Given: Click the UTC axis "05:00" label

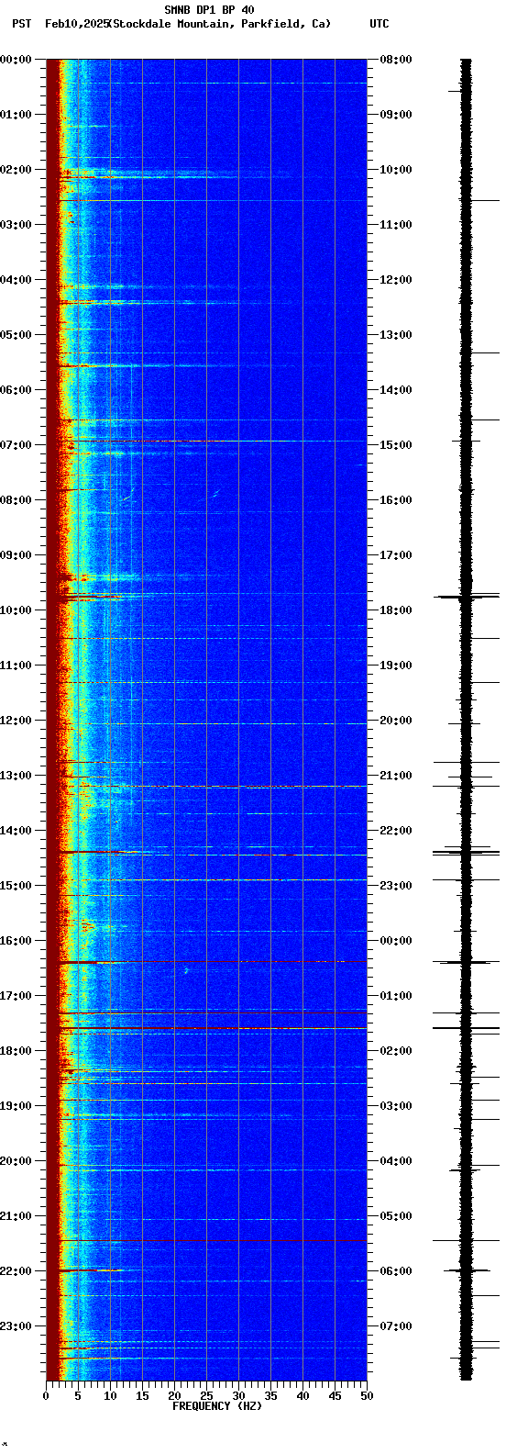Looking at the screenshot, I should coord(396,1216).
